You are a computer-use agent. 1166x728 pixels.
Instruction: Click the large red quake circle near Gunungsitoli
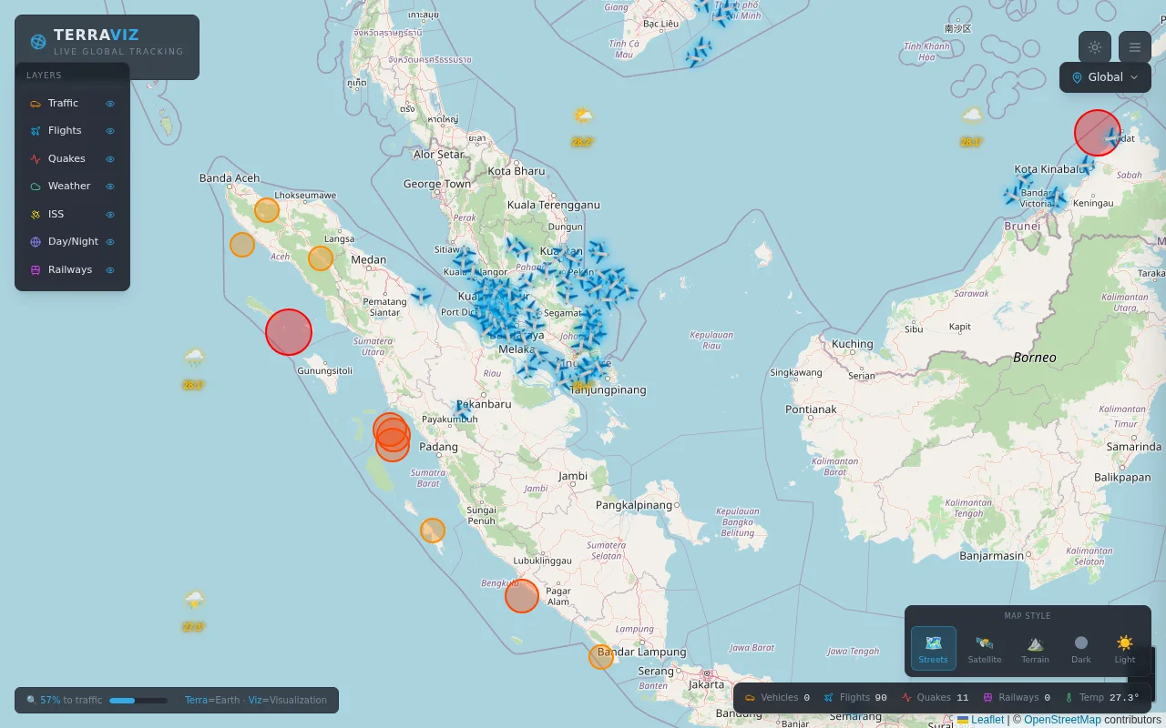coord(289,331)
